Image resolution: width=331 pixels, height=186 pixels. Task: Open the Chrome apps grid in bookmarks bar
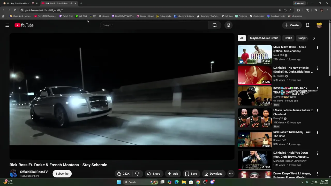pyautogui.click(x=3, y=16)
